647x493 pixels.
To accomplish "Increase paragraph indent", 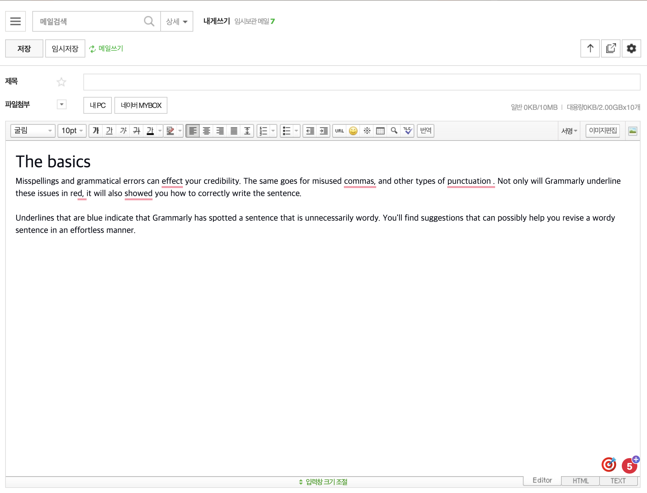I will pos(323,131).
